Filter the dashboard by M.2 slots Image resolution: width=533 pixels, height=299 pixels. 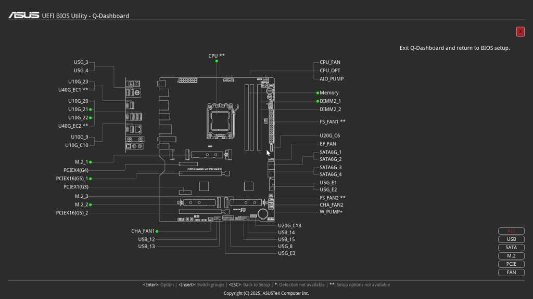click(x=511, y=256)
